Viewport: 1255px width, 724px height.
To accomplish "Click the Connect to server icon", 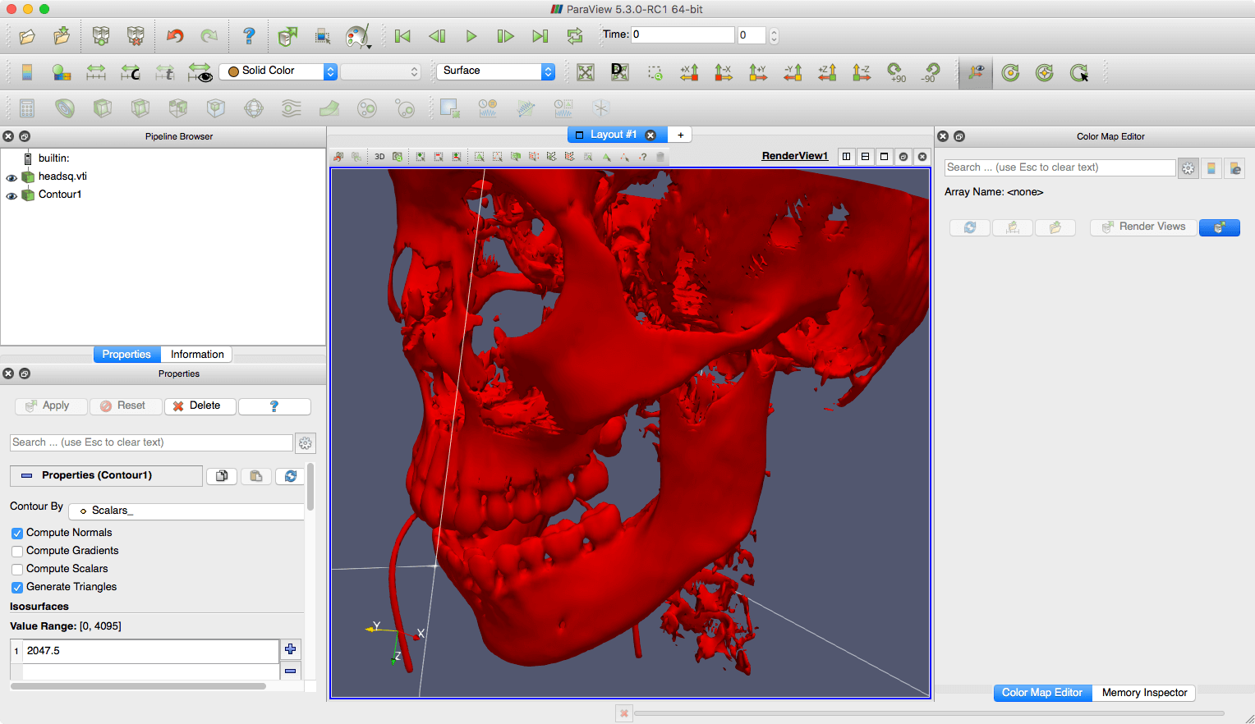I will pyautogui.click(x=101, y=36).
